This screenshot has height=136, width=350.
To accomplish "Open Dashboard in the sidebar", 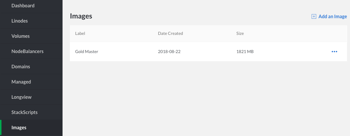I will 23,6.
